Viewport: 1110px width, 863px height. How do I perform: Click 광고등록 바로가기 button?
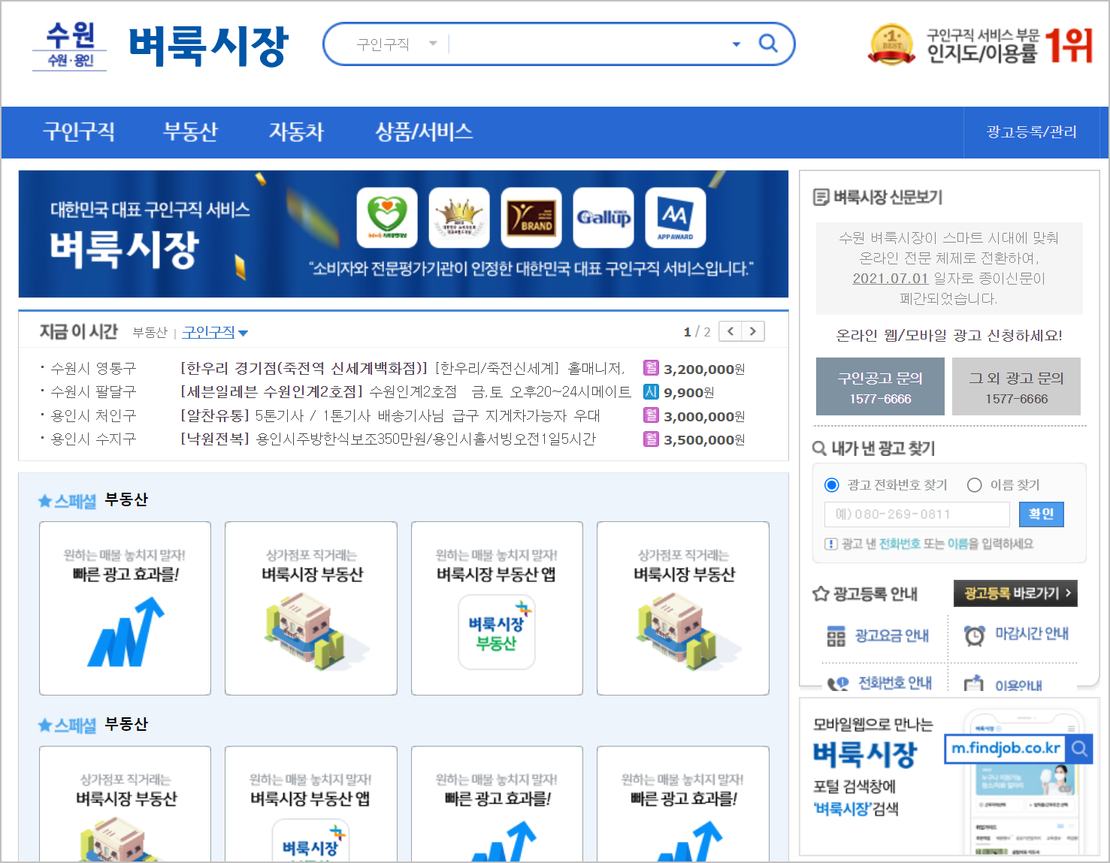point(1015,593)
